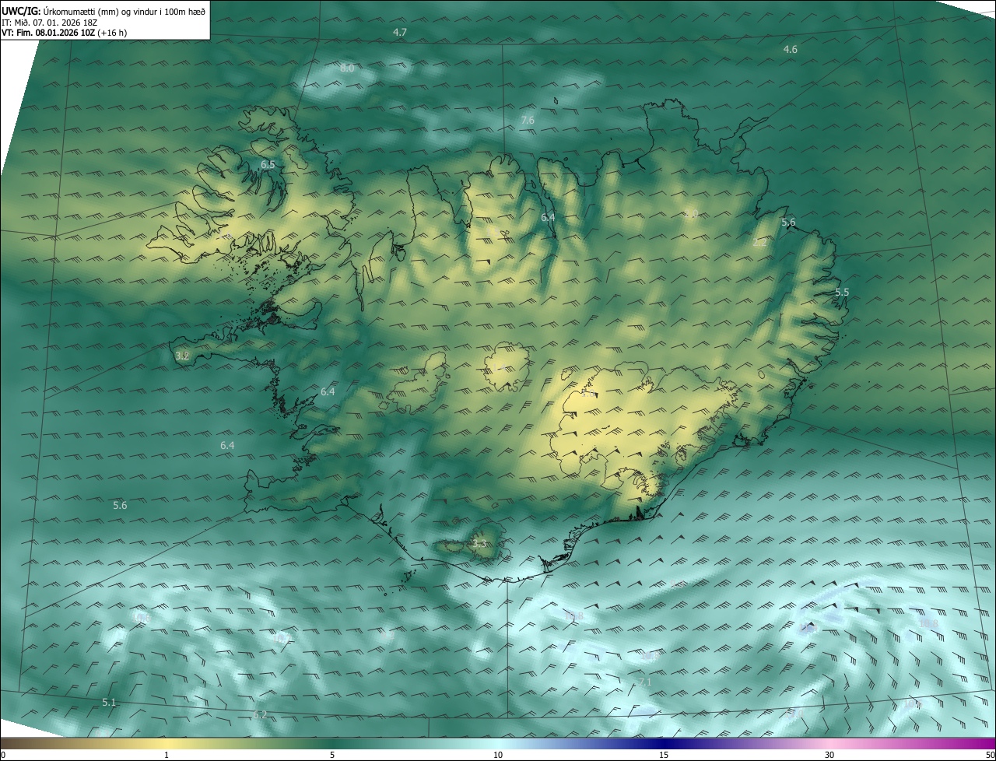Click the color scale label 50
The width and height of the screenshot is (996, 761).
pyautogui.click(x=990, y=755)
